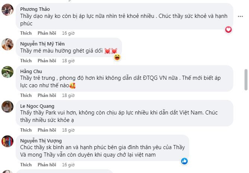This screenshot has width=249, height=173.
Task: Reply to Hằng Chu's comment
Action: click(47, 95)
